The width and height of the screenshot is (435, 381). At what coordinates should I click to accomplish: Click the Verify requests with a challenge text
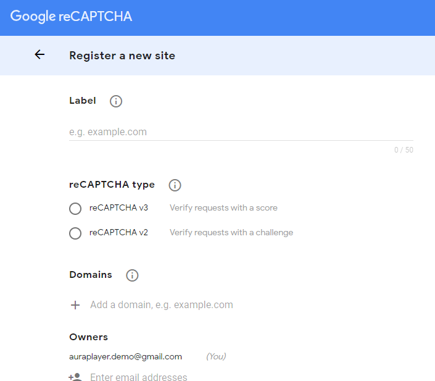coord(231,232)
